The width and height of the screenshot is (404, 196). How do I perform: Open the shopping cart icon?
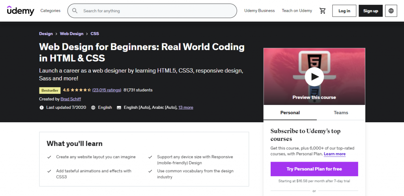pos(323,11)
